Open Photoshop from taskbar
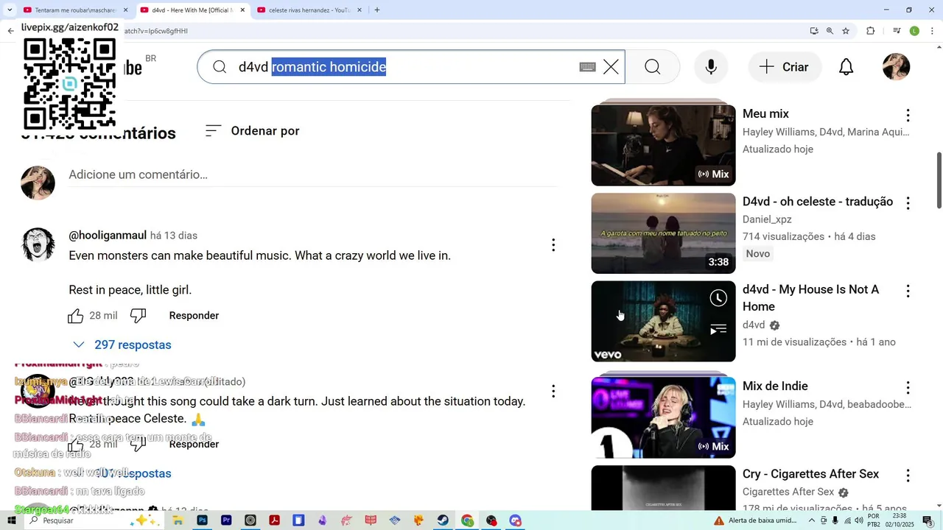Image resolution: width=943 pixels, height=530 pixels. [202, 520]
